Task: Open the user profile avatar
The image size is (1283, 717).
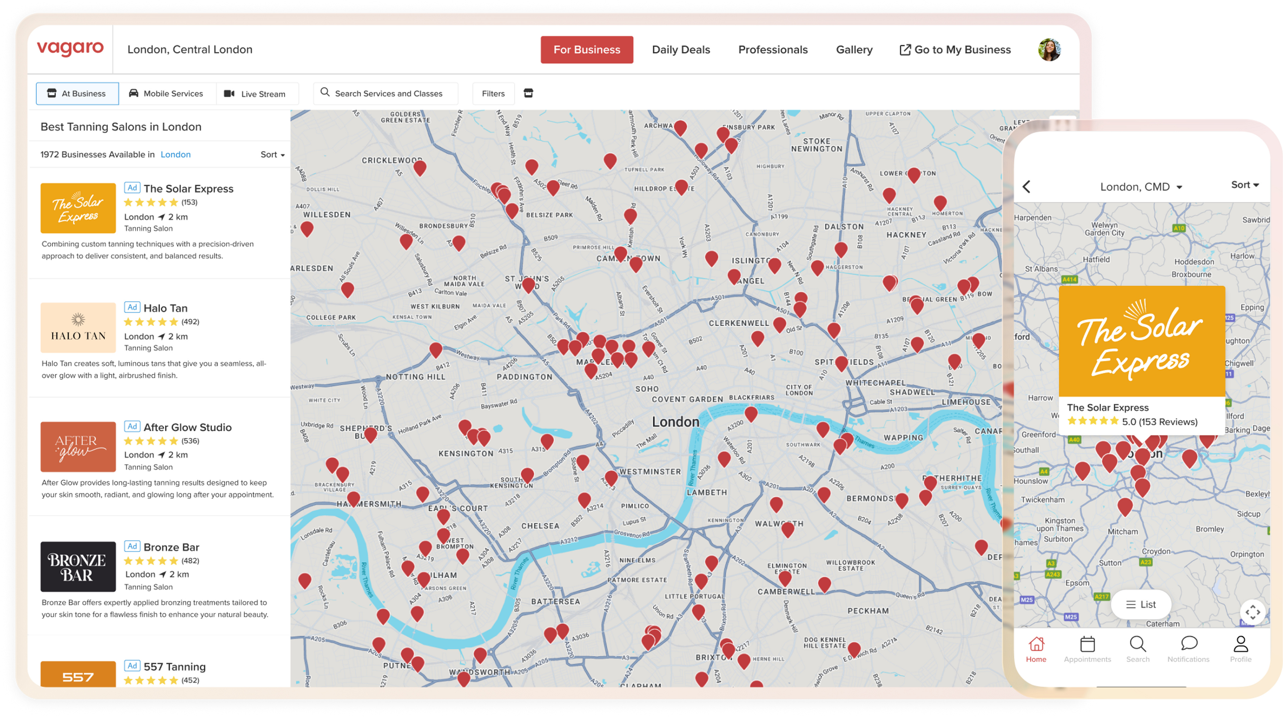Action: tap(1049, 49)
